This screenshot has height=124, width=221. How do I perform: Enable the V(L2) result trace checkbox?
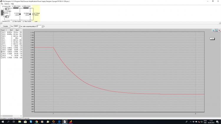point(1,56)
